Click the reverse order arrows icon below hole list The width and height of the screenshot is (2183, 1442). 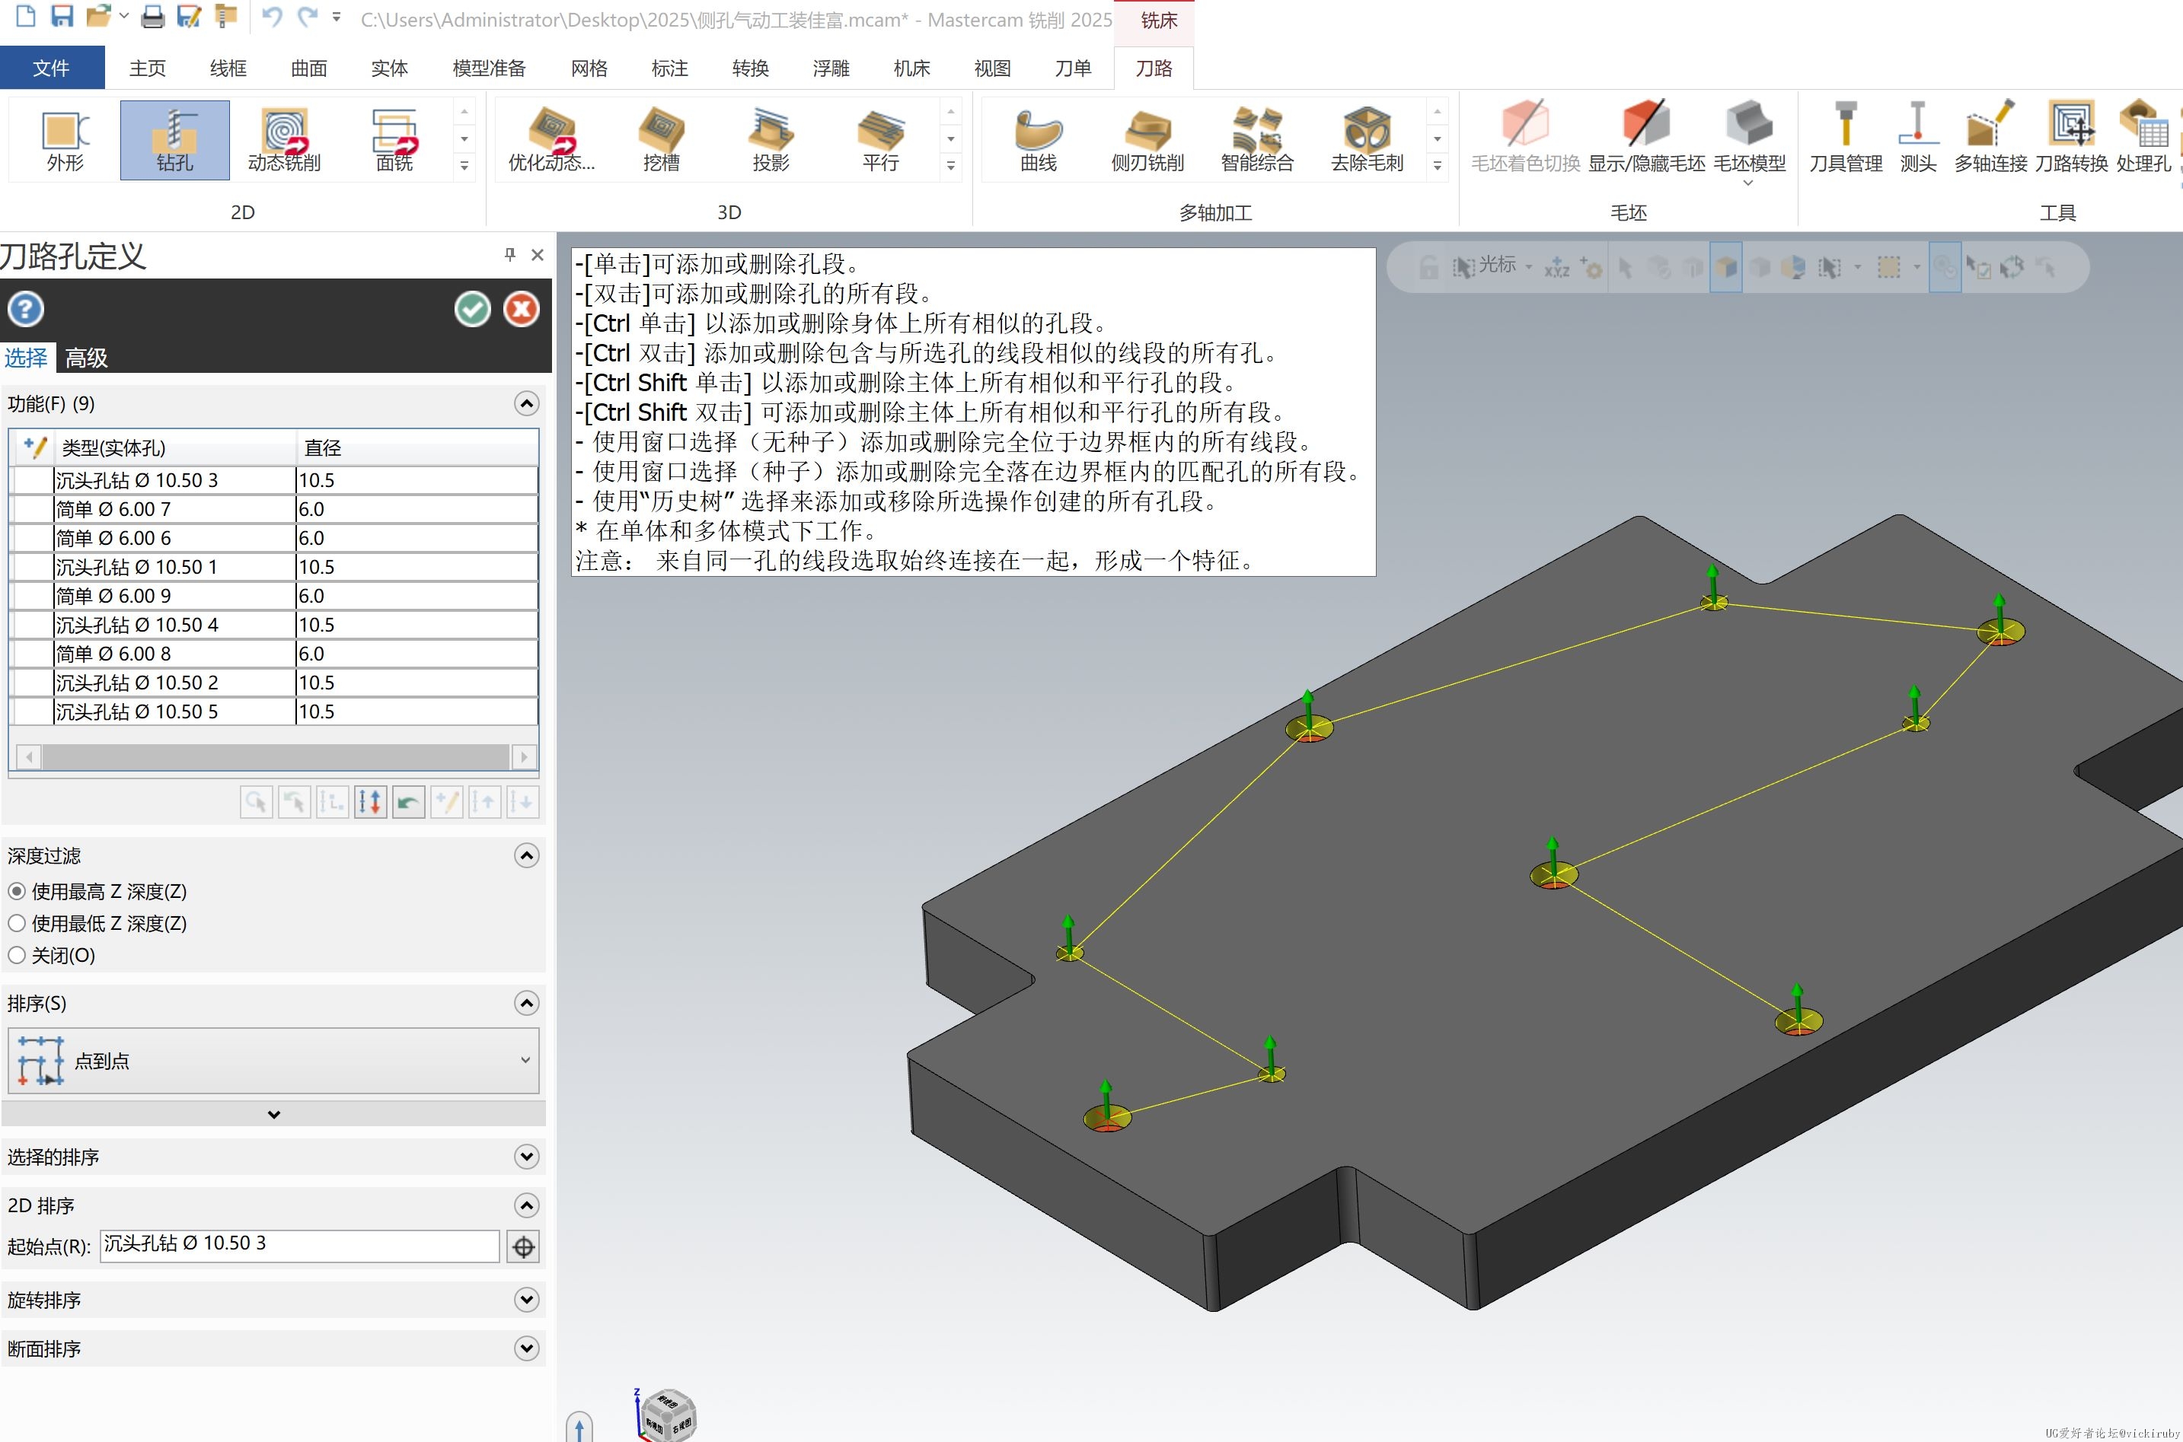pyautogui.click(x=370, y=802)
